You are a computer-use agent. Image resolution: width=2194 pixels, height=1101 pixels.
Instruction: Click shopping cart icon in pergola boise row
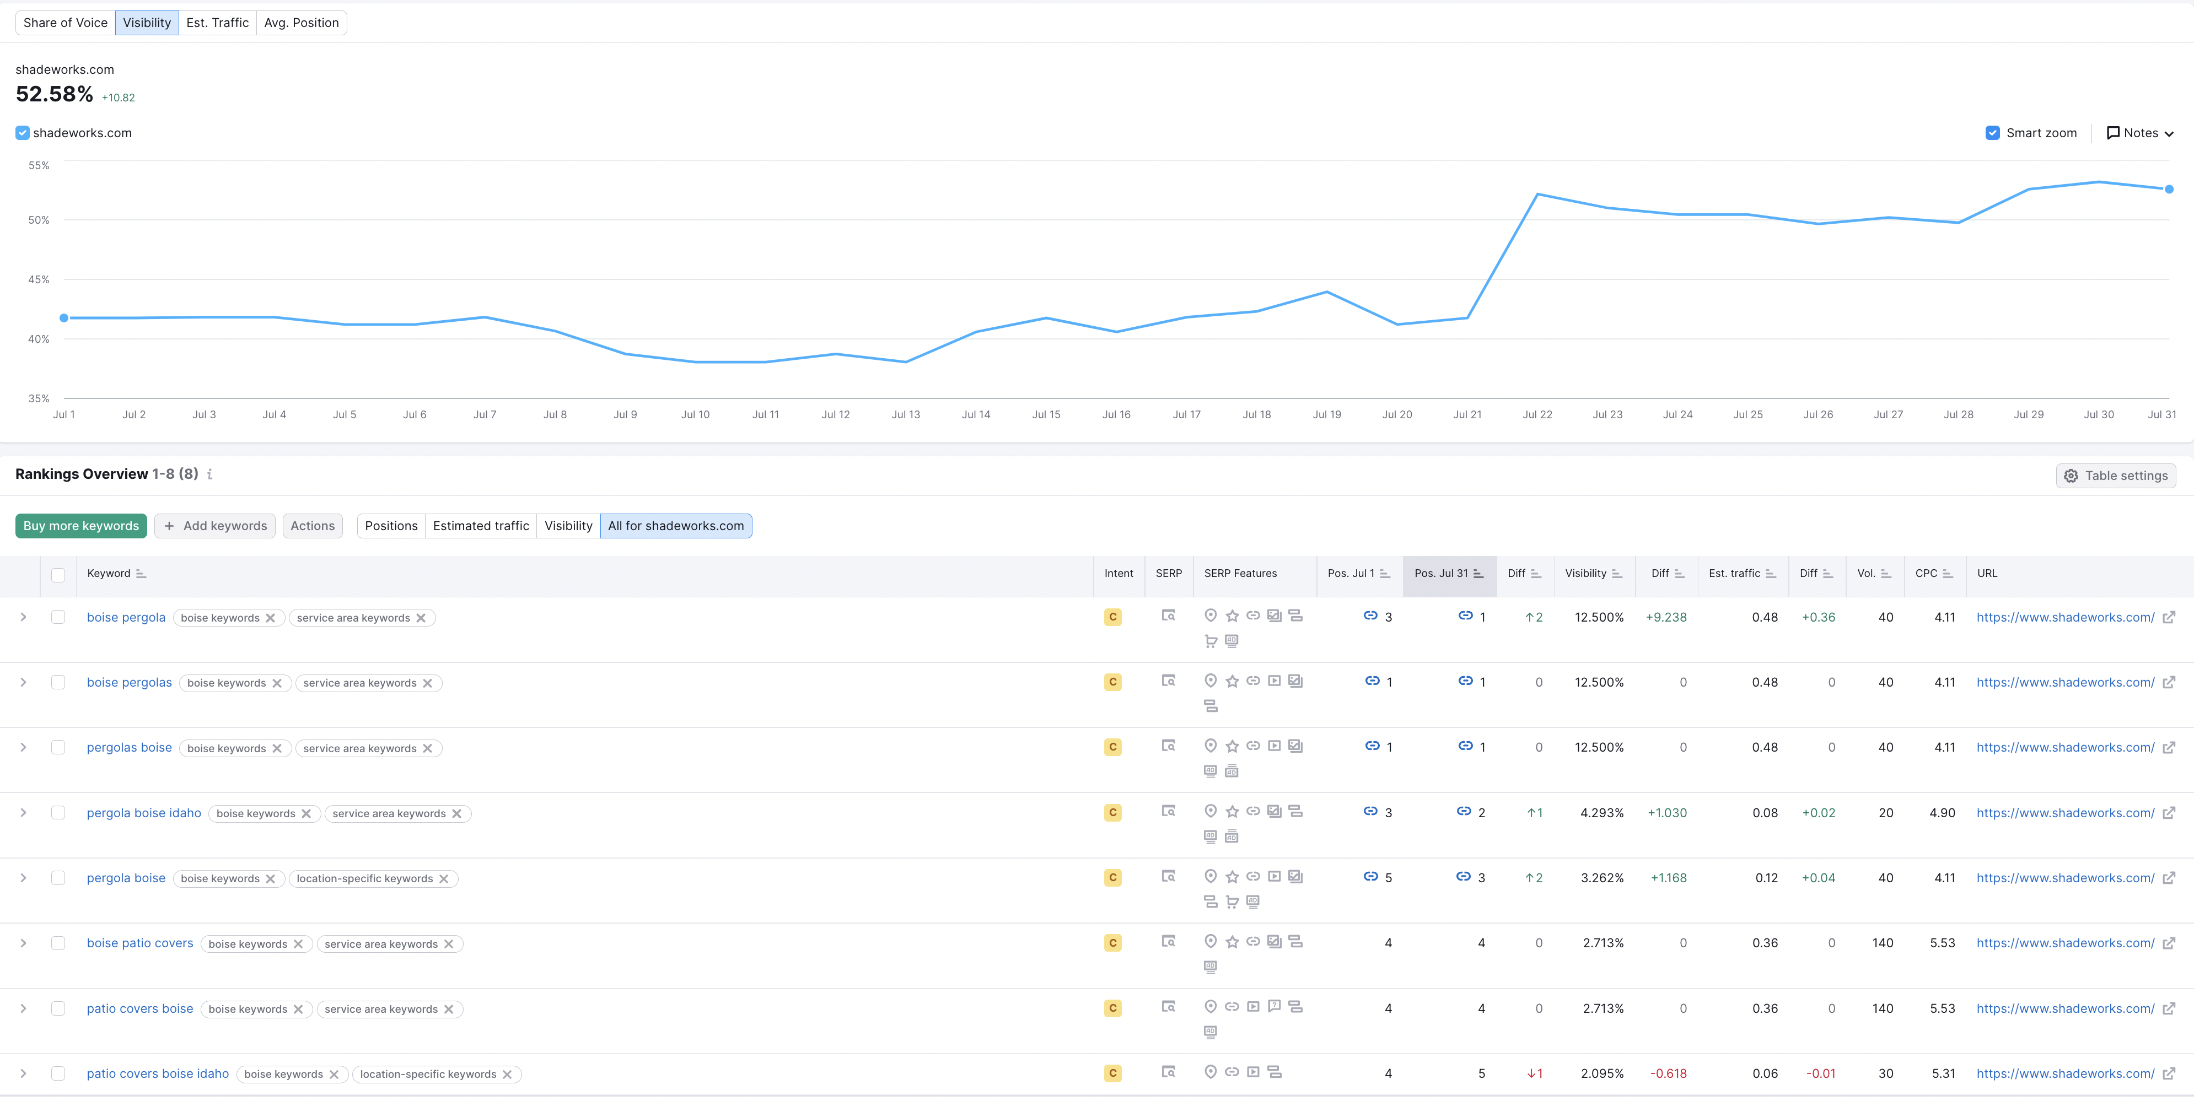tap(1232, 902)
